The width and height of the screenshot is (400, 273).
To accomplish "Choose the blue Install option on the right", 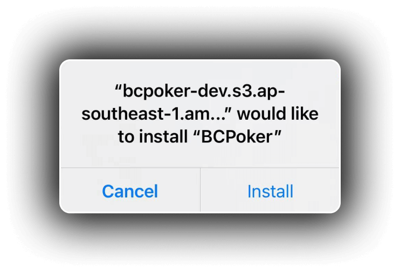I will click(270, 190).
